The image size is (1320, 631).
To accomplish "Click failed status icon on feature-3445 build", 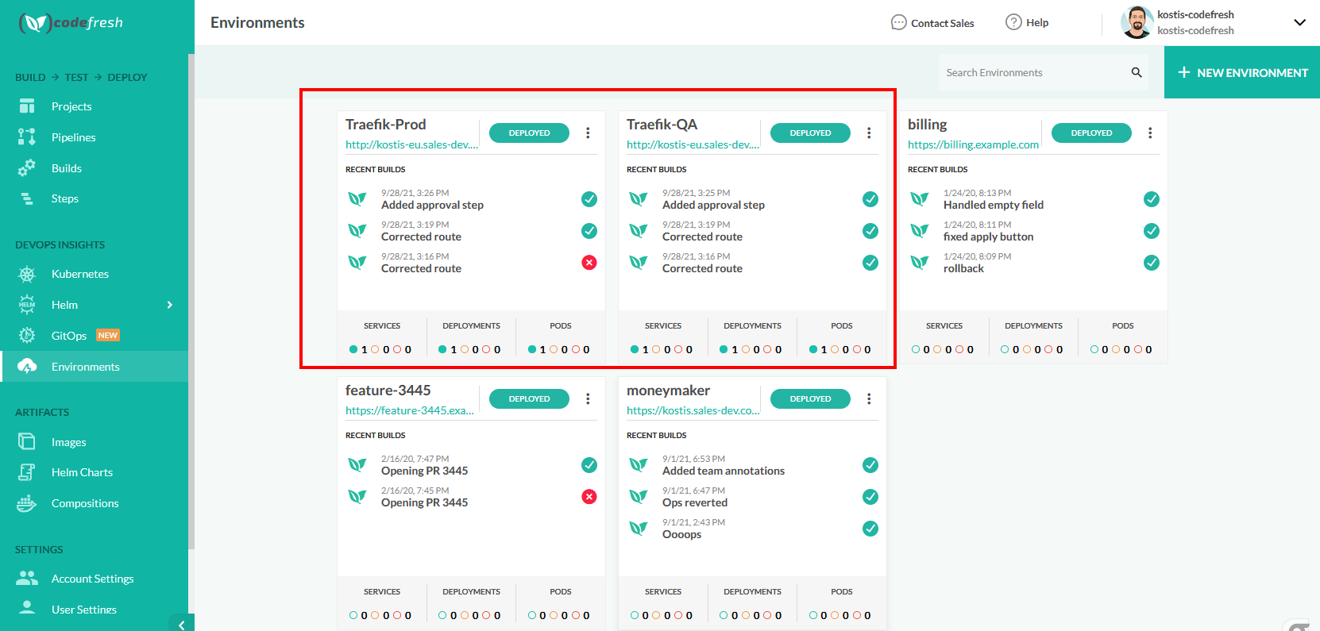I will coord(589,497).
